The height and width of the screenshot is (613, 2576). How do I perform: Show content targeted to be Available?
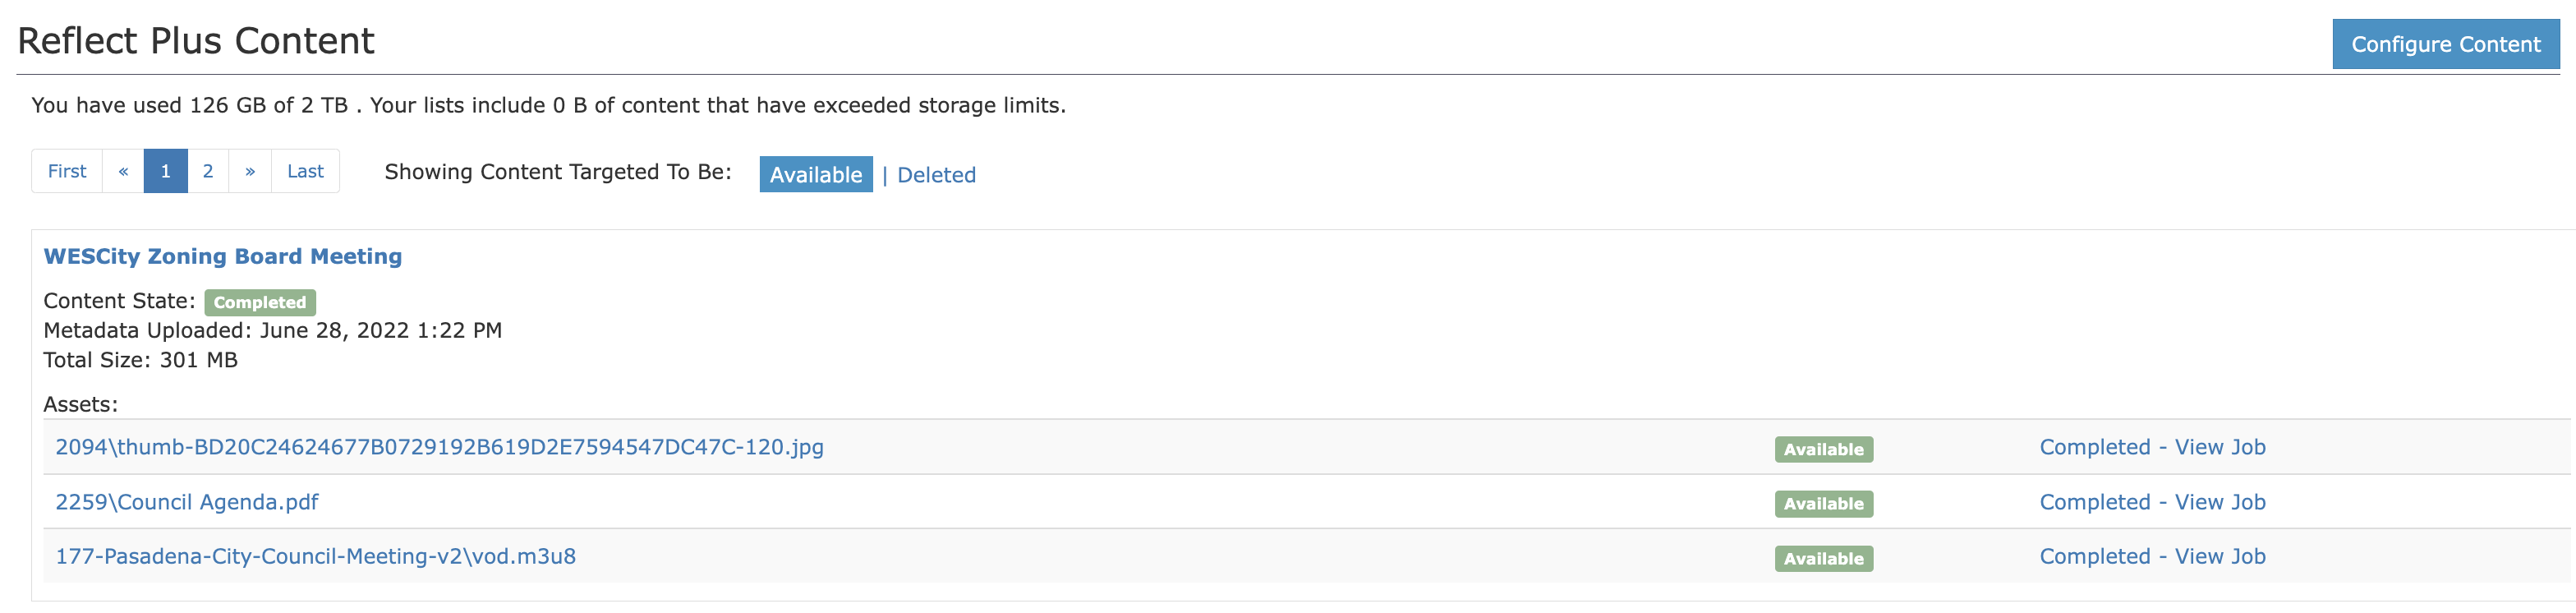pos(815,175)
